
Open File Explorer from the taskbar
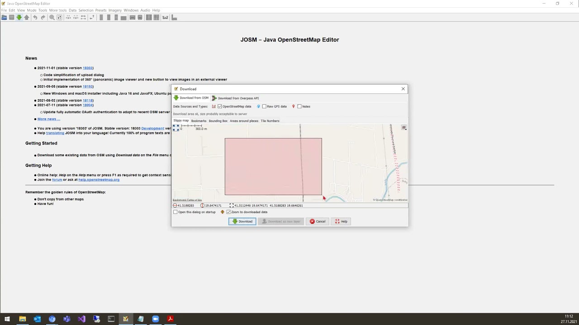pyautogui.click(x=22, y=319)
